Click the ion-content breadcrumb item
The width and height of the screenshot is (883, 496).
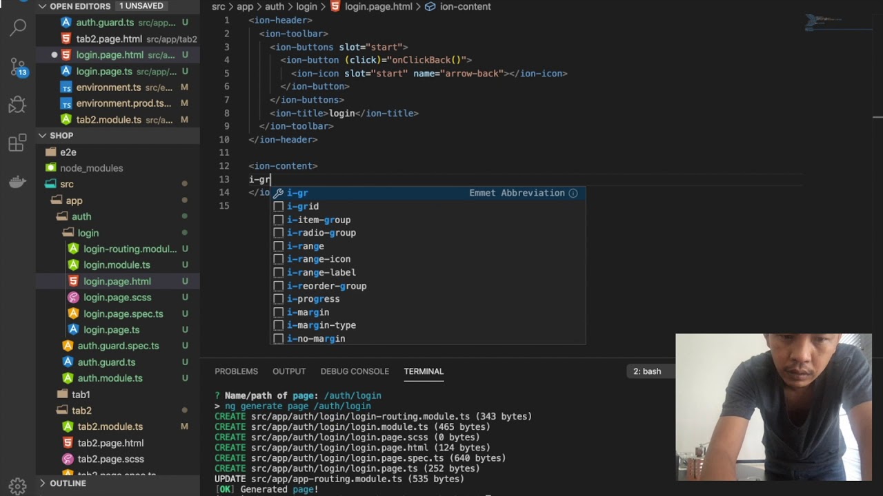point(466,6)
